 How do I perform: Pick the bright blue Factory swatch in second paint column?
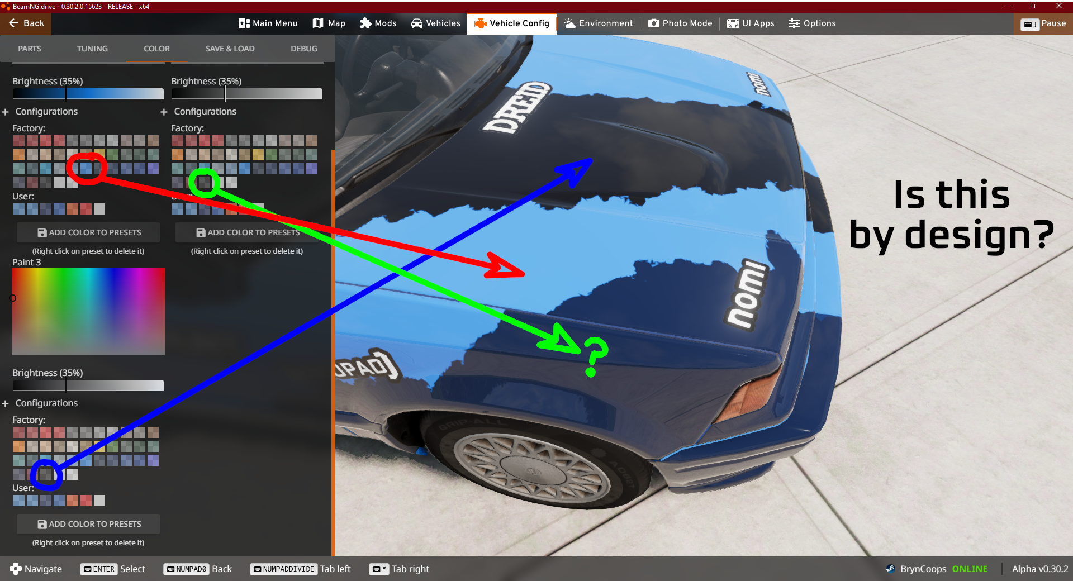coord(245,169)
